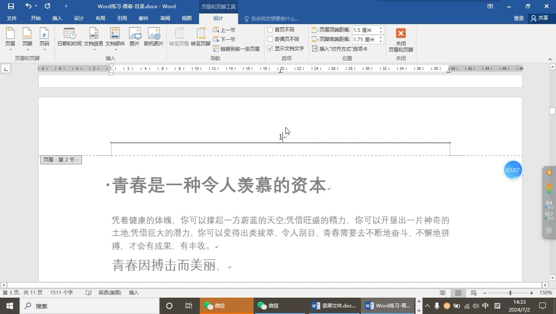The width and height of the screenshot is (556, 314).
Task: Collapse the ribbon with the arrow
Action: pyautogui.click(x=550, y=59)
